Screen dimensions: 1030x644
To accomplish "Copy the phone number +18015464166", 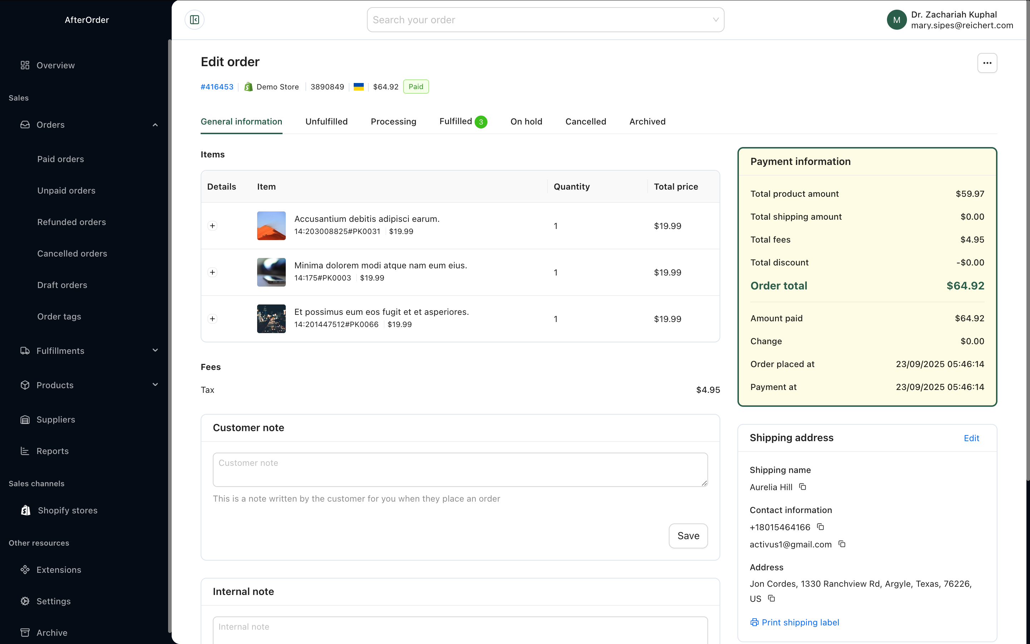I will point(820,527).
